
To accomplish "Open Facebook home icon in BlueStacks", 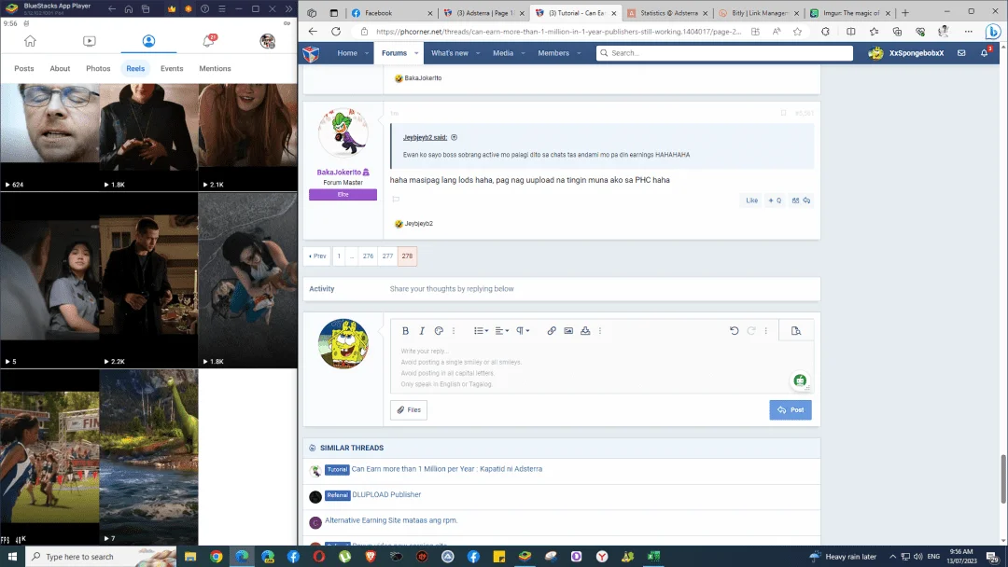I will point(30,41).
